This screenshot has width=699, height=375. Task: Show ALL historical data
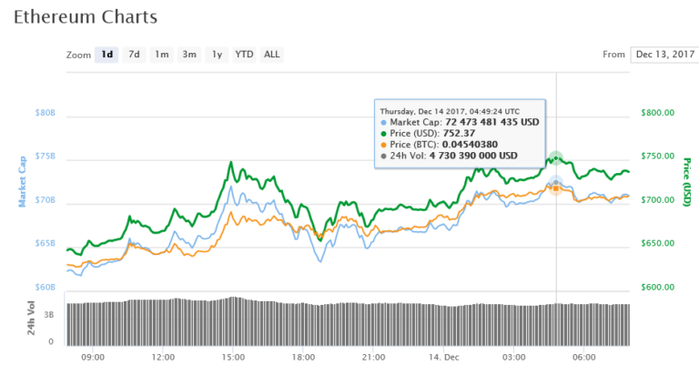(271, 55)
